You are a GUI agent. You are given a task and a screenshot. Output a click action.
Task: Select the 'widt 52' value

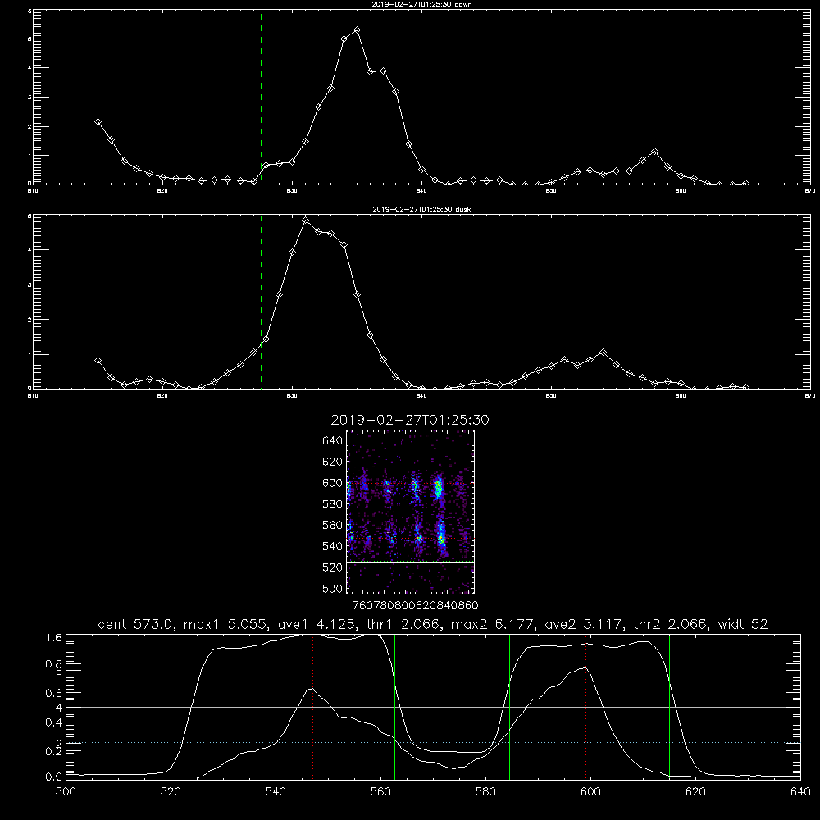click(743, 624)
